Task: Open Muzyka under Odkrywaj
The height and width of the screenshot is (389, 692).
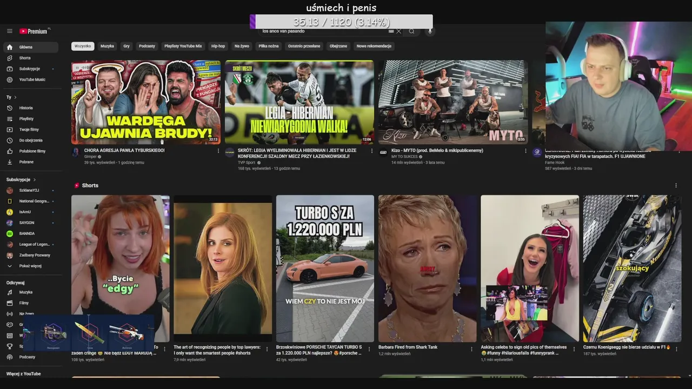Action: 31,292
